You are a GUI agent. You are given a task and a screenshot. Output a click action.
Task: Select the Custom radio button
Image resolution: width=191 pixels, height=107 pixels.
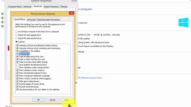coord(16,42)
